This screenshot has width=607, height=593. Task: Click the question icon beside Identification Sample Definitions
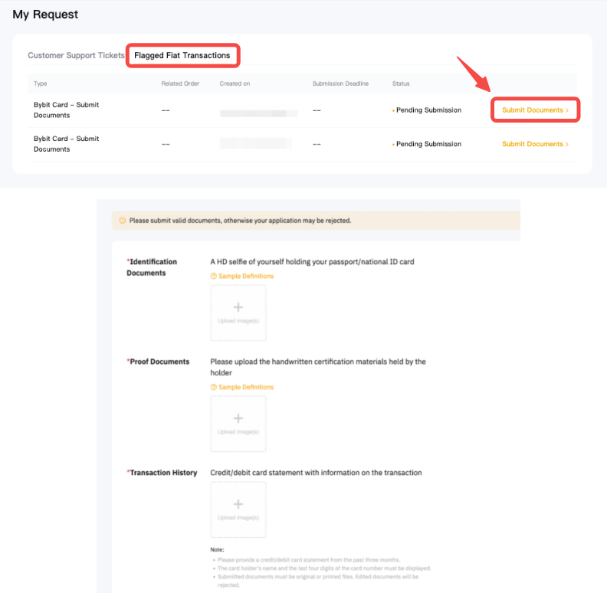(x=214, y=276)
